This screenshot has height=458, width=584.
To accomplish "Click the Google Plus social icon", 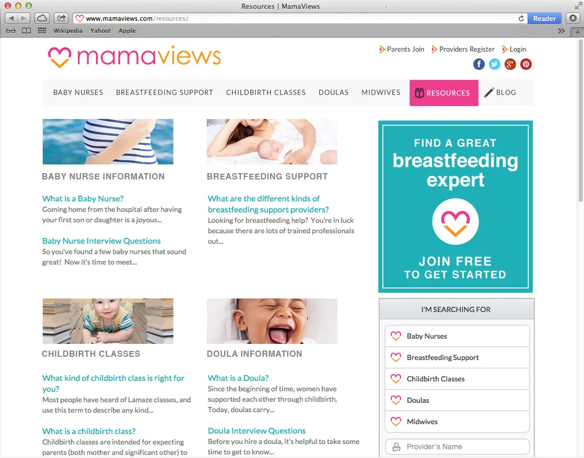I will click(510, 64).
